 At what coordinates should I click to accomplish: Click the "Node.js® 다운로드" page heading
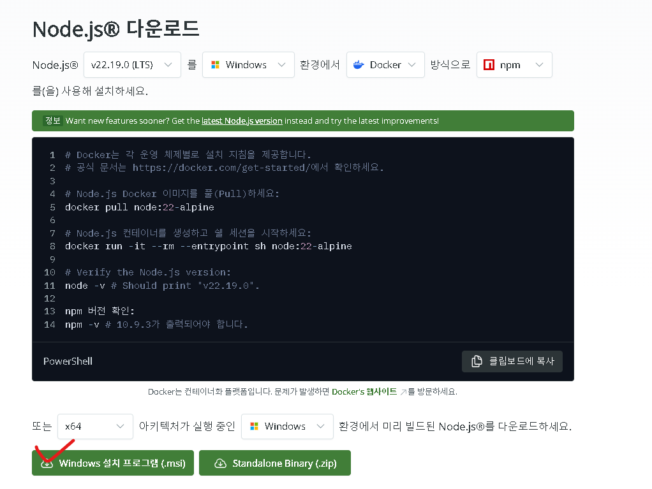pyautogui.click(x=116, y=29)
